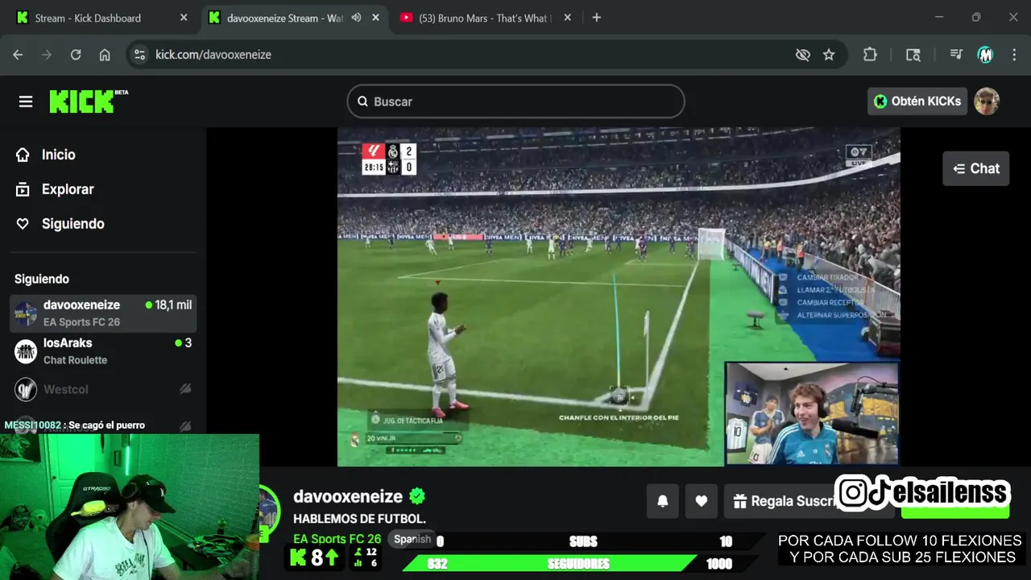This screenshot has height=580, width=1031.
Task: View site information icon in address bar
Action: [x=139, y=55]
